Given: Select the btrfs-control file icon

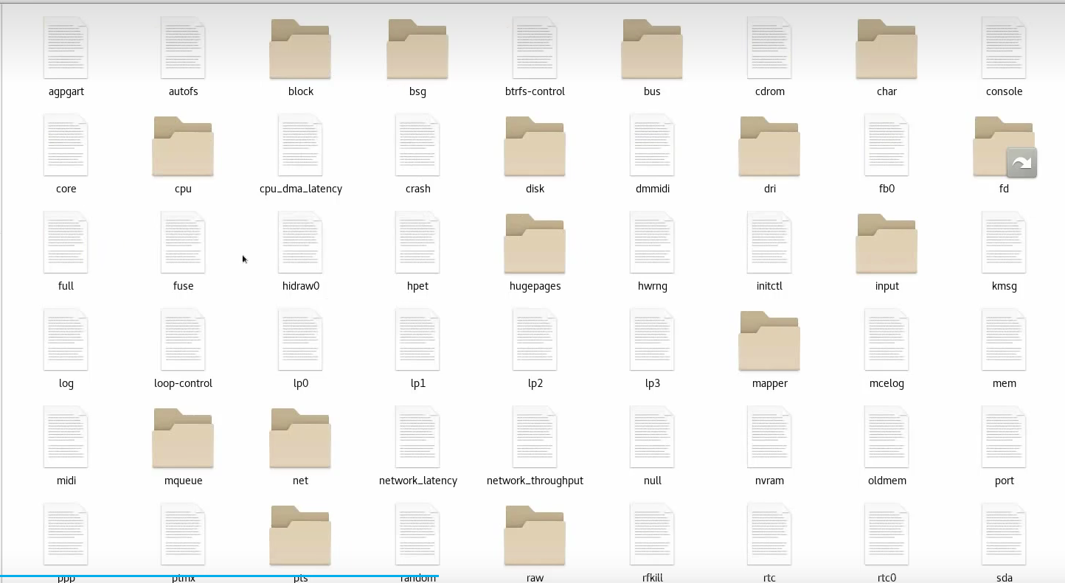Looking at the screenshot, I should 535,48.
